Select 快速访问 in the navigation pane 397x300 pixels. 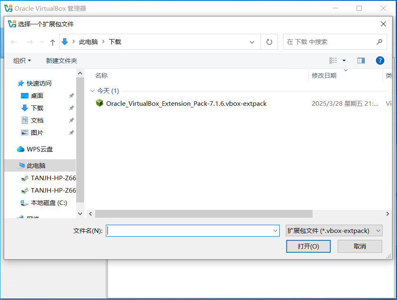(35, 83)
